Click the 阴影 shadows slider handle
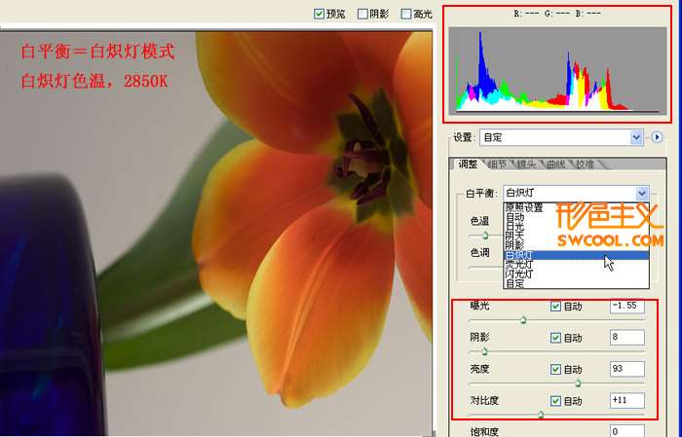Screen dimensions: 682x437 [x=484, y=351]
